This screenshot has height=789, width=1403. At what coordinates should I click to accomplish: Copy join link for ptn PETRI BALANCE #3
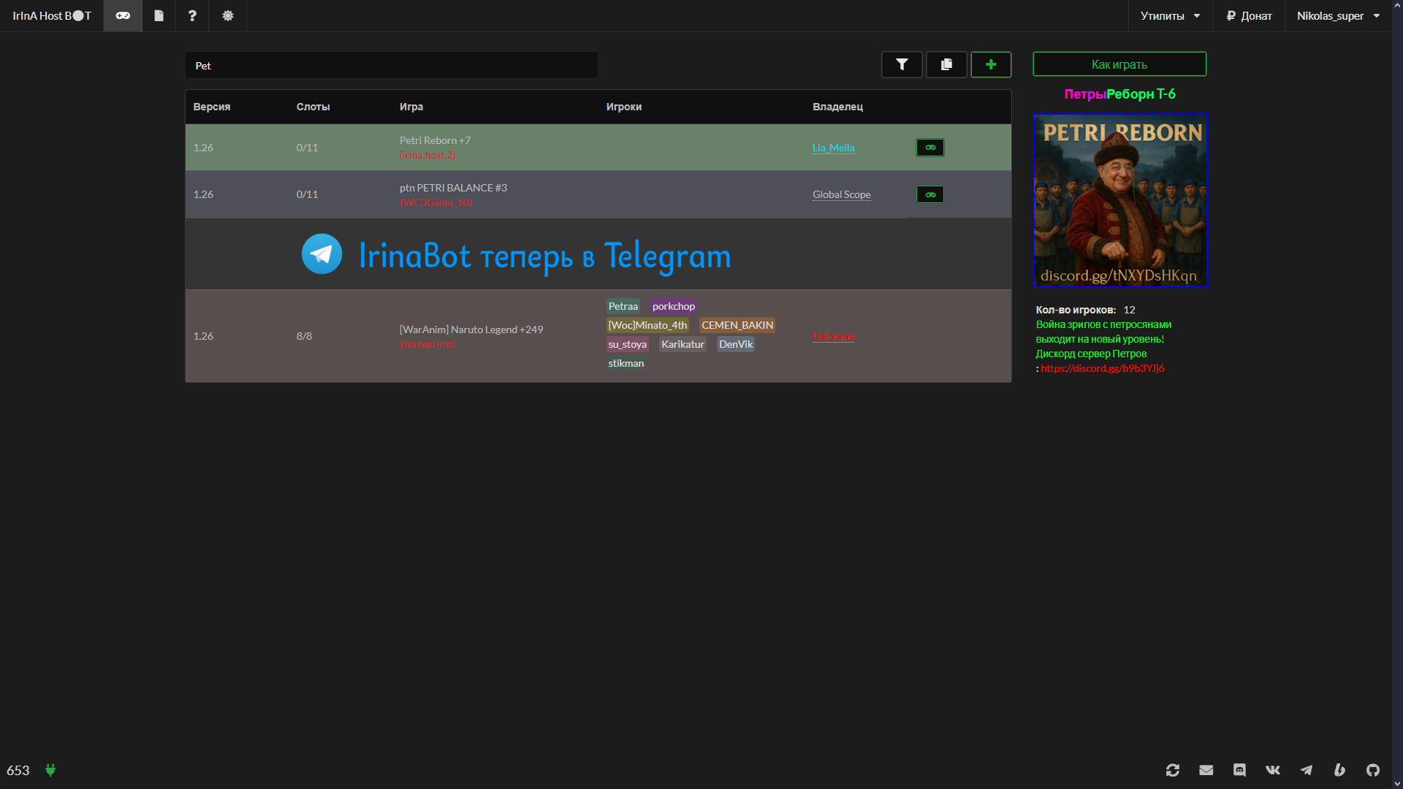930,194
